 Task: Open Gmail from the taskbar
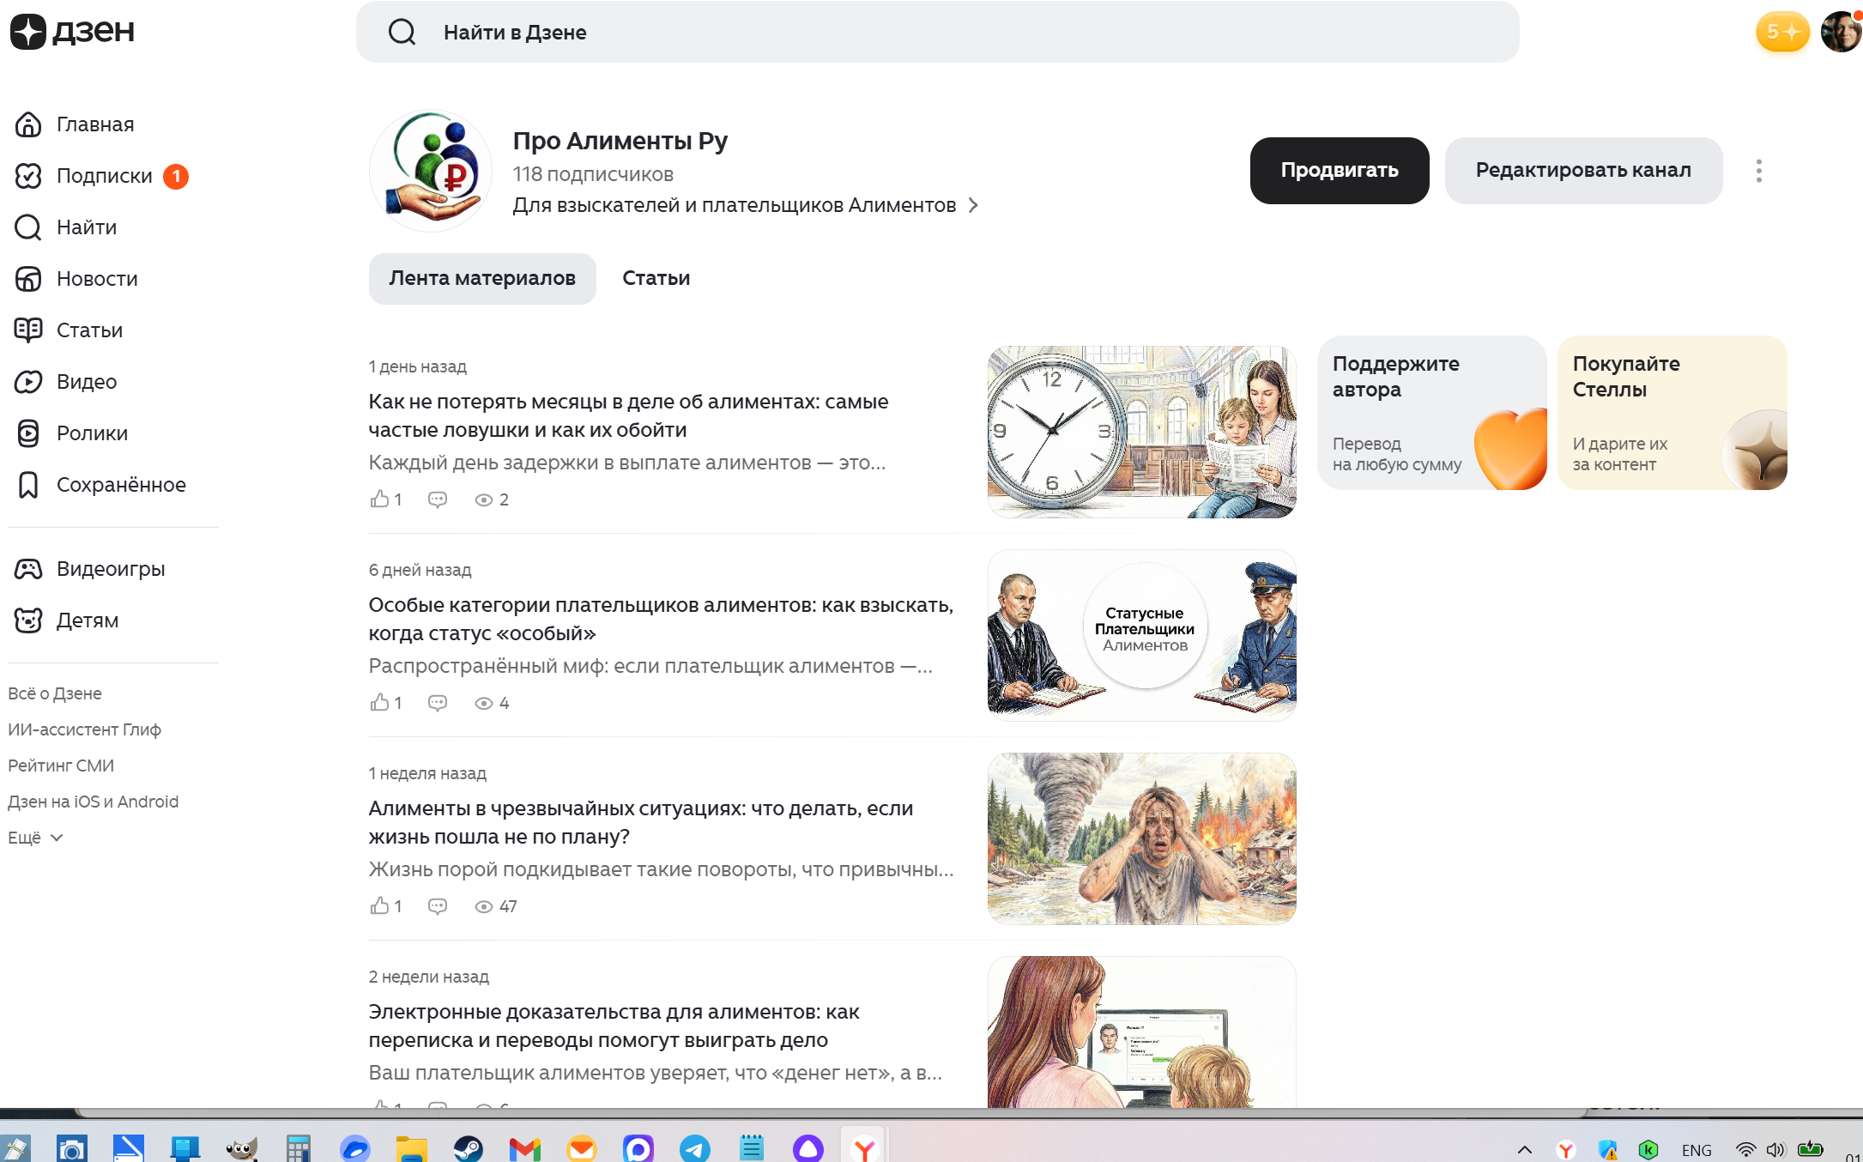click(x=525, y=1148)
